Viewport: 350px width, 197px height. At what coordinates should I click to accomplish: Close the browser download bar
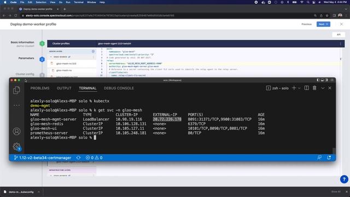[x=346, y=192]
